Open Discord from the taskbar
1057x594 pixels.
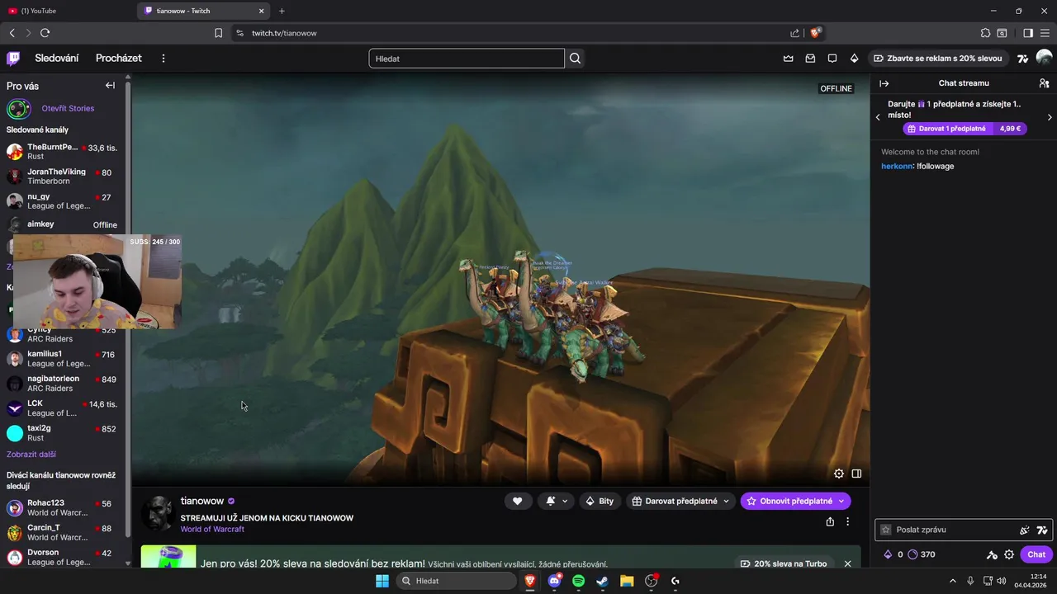coord(554,581)
